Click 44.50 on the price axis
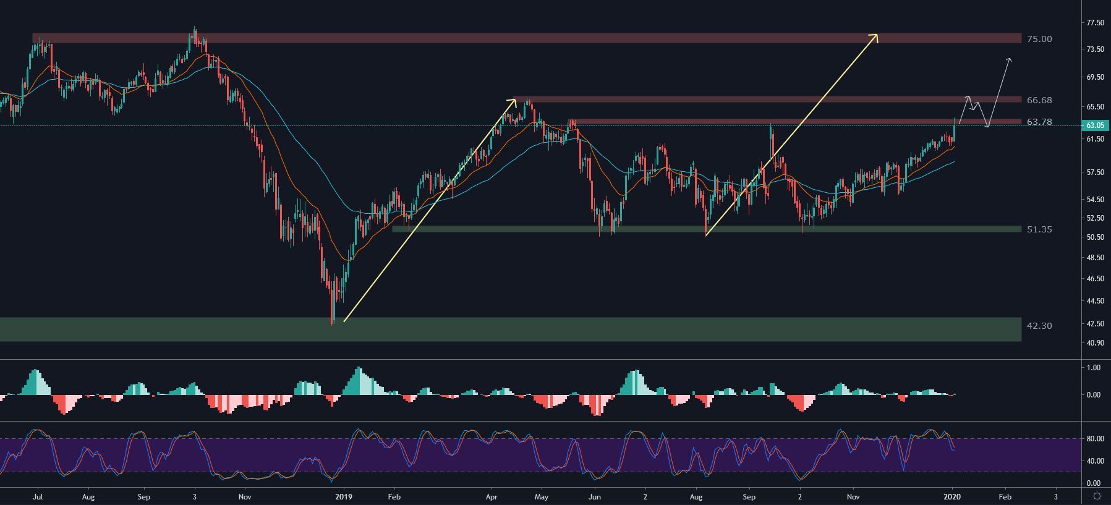The image size is (1111, 505). tap(1095, 301)
